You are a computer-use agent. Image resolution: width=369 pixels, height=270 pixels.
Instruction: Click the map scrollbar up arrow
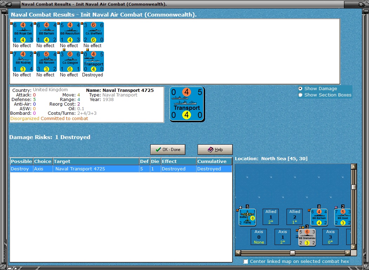[354, 167]
